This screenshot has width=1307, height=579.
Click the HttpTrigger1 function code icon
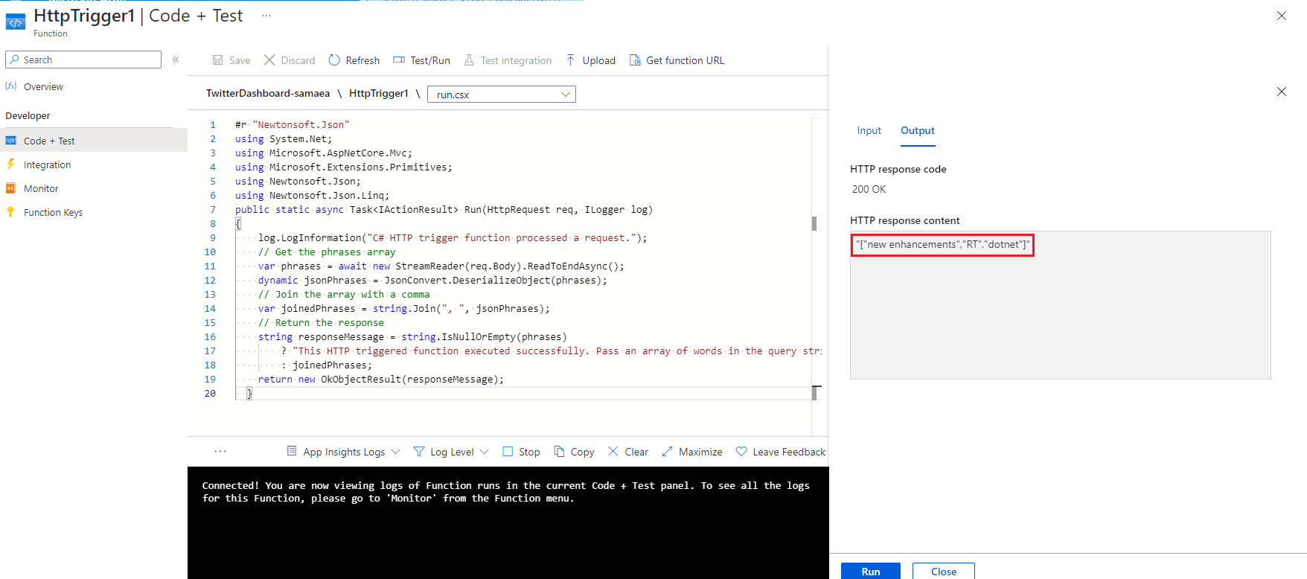point(15,22)
